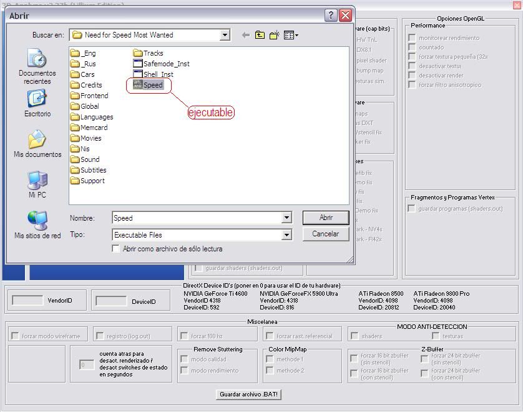Expand the 'Buscar en' folder dropdown

(225, 35)
